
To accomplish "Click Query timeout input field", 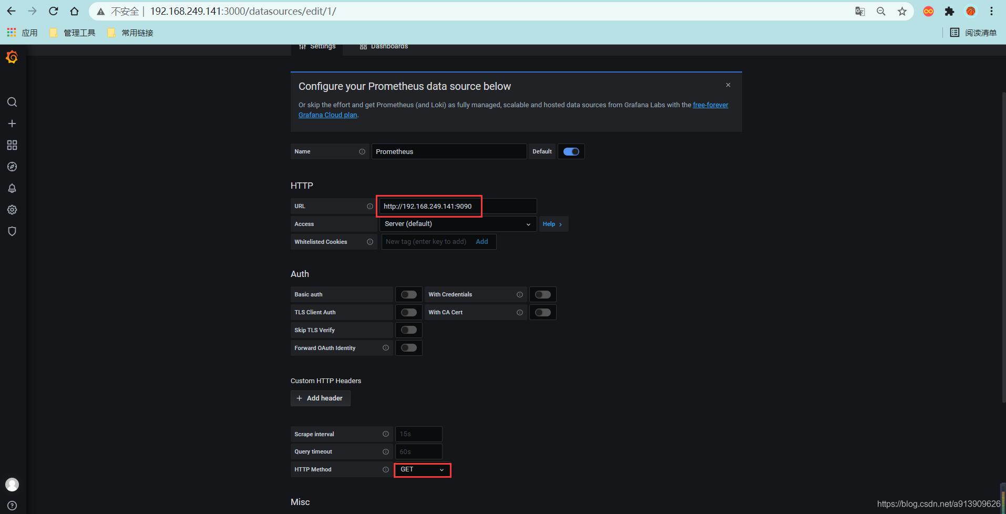I will 419,452.
